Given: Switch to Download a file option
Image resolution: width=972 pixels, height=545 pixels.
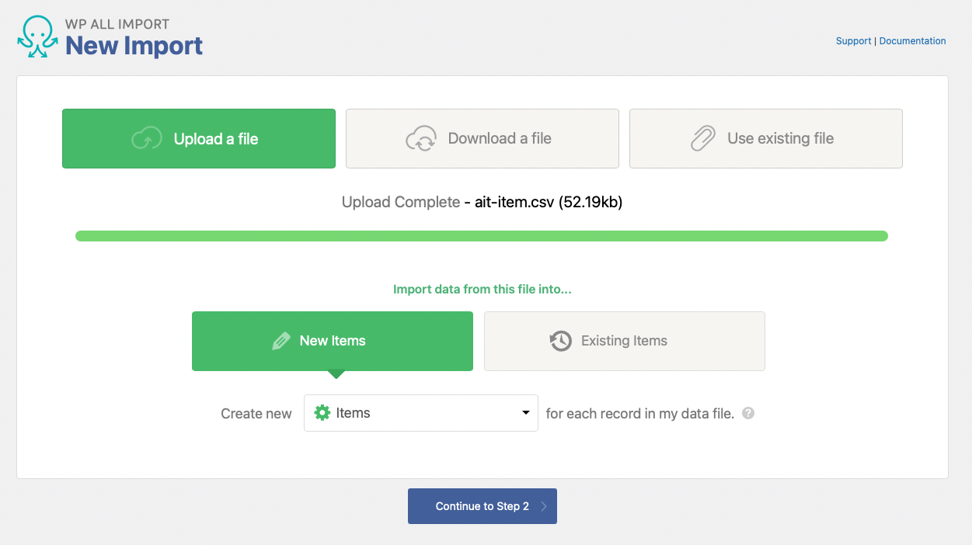Looking at the screenshot, I should coord(483,139).
